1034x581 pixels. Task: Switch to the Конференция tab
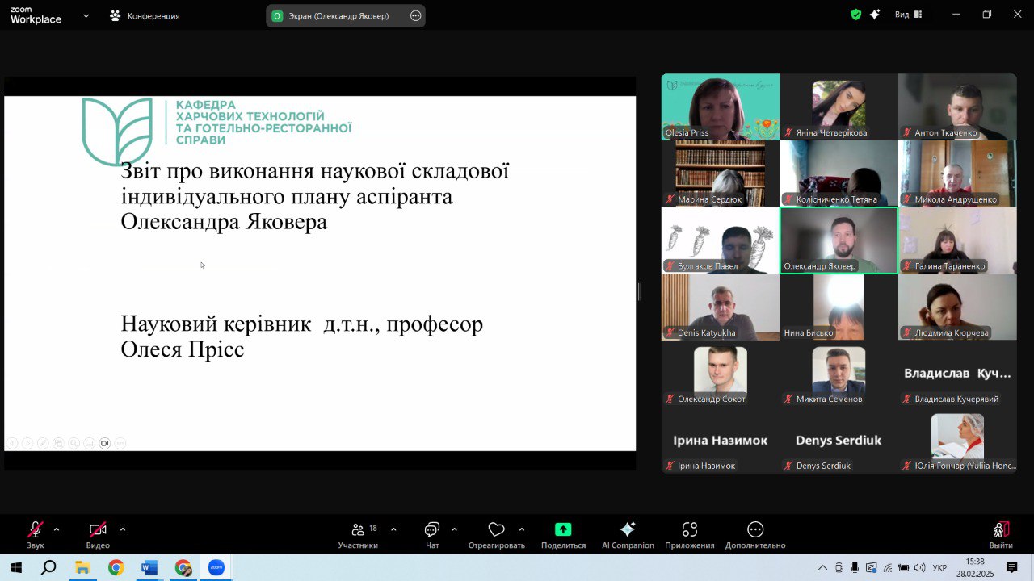point(145,15)
